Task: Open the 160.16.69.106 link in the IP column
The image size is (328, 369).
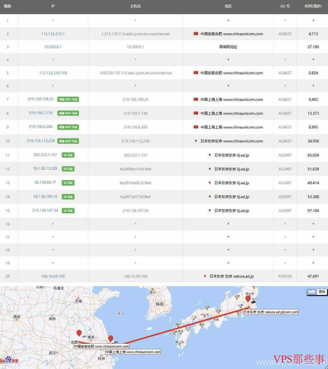Action: tap(53, 276)
